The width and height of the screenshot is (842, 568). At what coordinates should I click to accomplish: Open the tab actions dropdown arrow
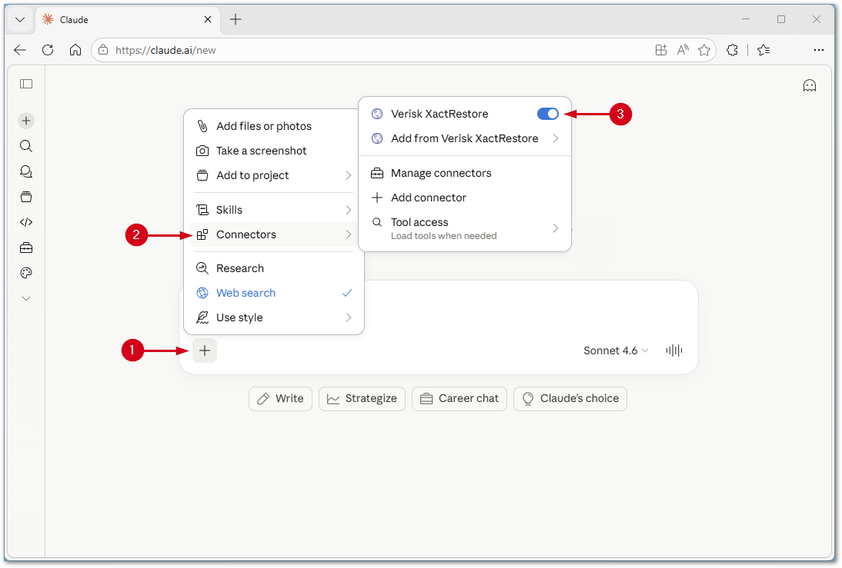click(20, 20)
